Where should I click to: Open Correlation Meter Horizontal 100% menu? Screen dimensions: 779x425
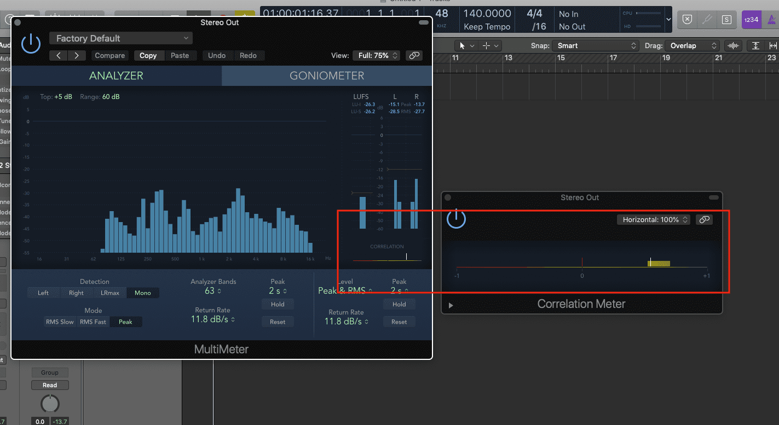pyautogui.click(x=653, y=219)
